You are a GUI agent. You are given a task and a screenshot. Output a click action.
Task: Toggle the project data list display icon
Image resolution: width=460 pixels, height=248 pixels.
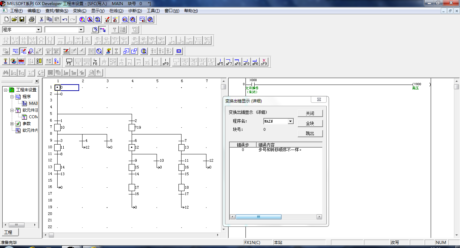coord(103,30)
